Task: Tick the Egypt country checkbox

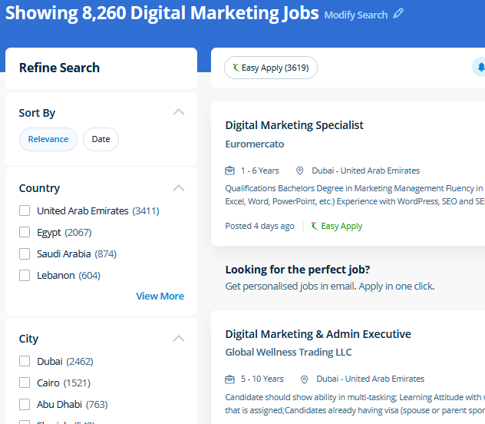Action: click(25, 232)
